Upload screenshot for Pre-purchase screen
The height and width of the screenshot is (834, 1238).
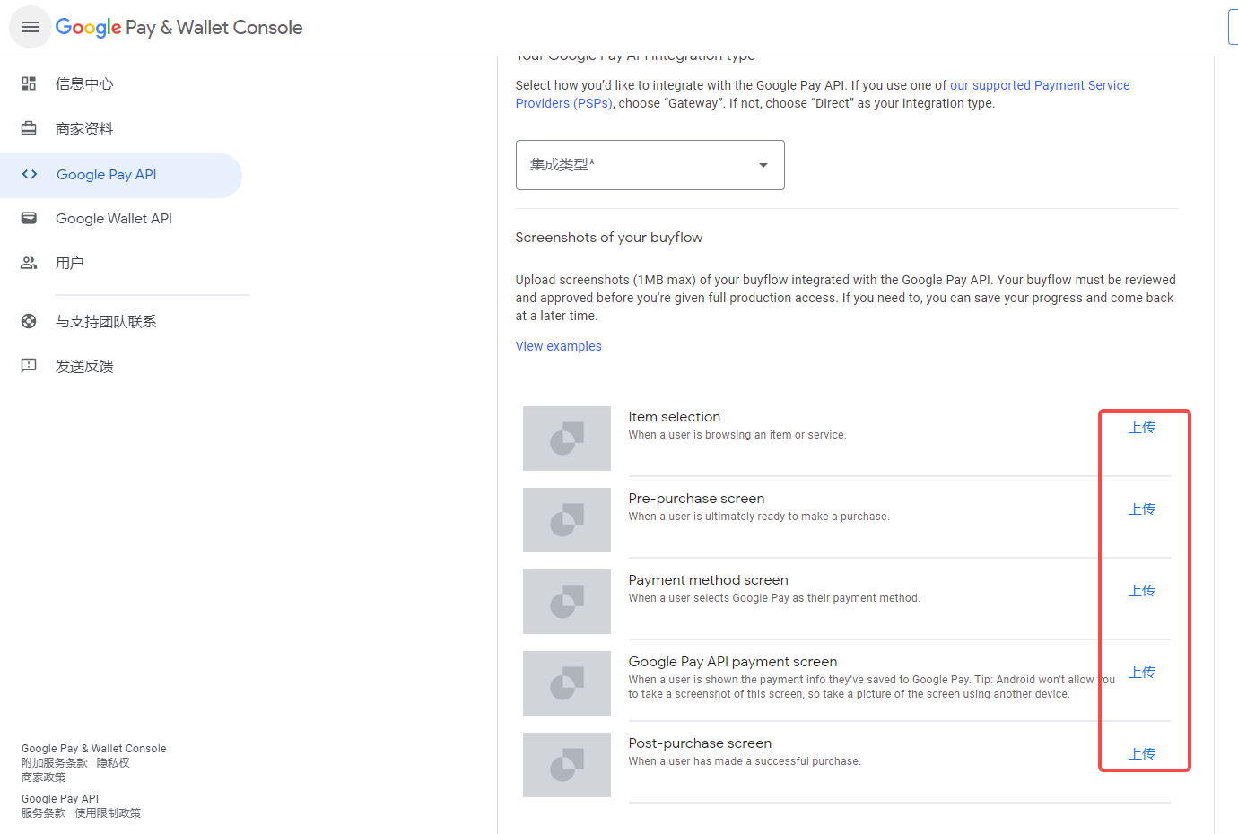pyautogui.click(x=1142, y=509)
